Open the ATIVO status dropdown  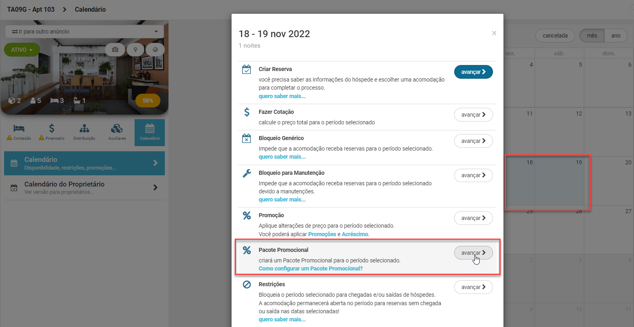22,50
